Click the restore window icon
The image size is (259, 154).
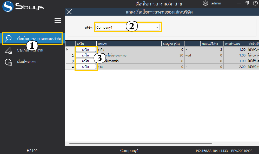247,3
